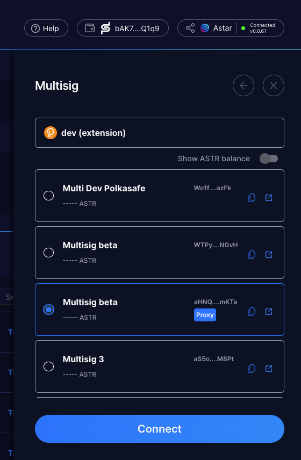Click the Proxy badge
This screenshot has height=460, width=301.
tap(205, 315)
